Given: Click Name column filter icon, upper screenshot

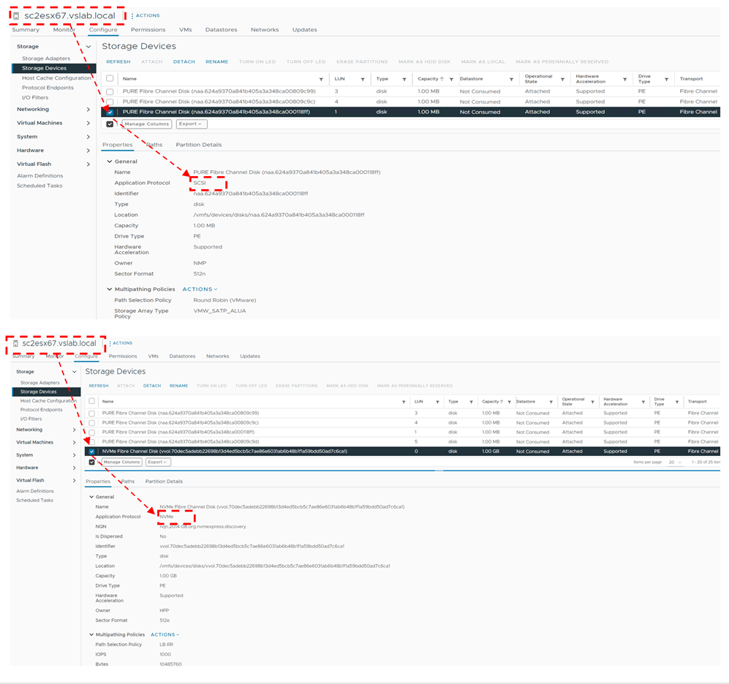Looking at the screenshot, I should tap(321, 80).
